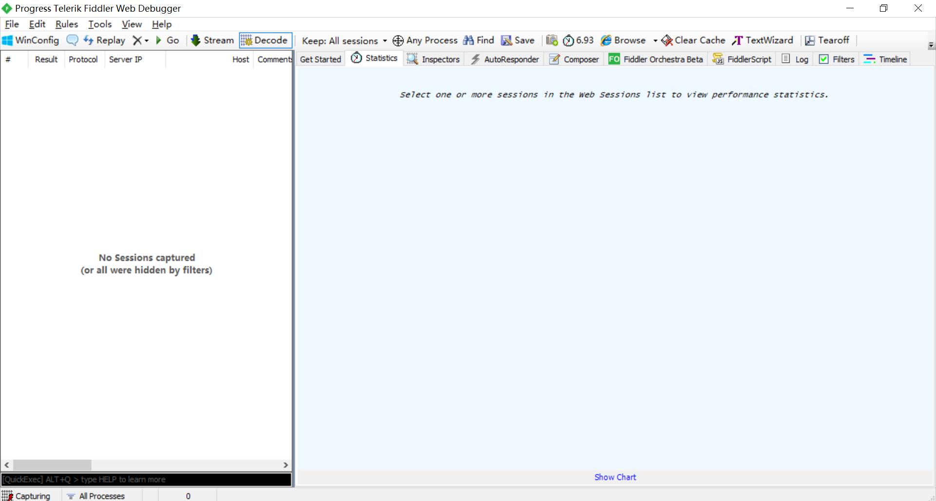Click the session count 0 in status bar
This screenshot has height=501, width=936.
click(x=188, y=496)
